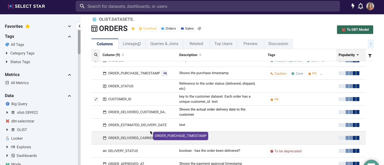The image size is (384, 165).
Task: Open All Metrics in the sidebar
Action: [x=19, y=83]
